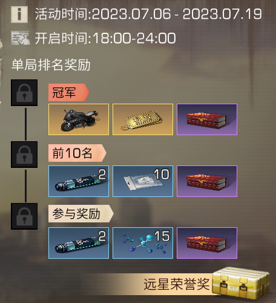
Task: Select the gold dog tag reward
Action: (x=143, y=119)
